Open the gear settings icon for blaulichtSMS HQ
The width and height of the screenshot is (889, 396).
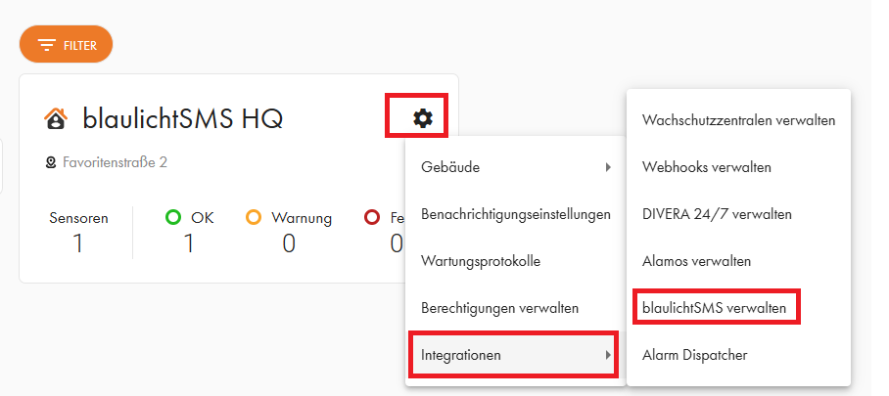click(x=422, y=118)
